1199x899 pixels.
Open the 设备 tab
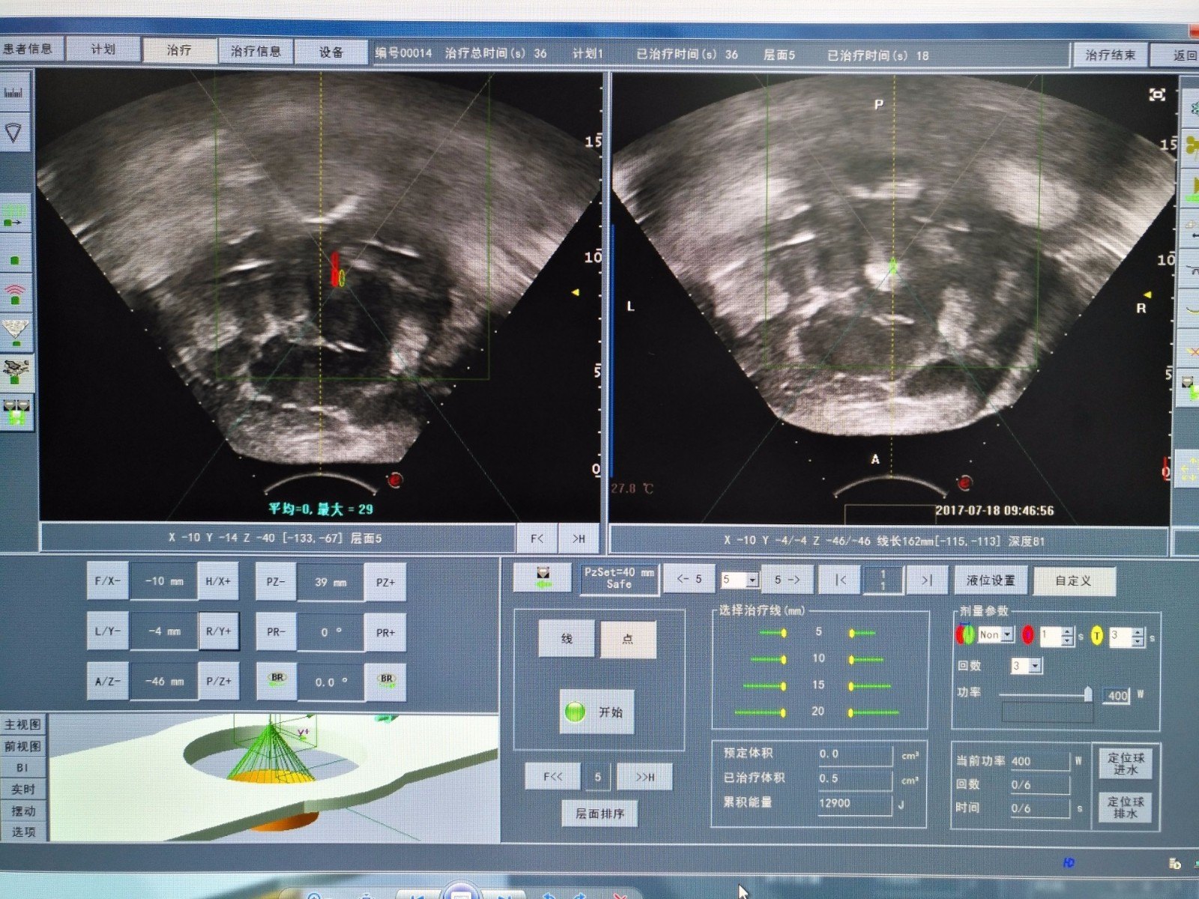[331, 52]
